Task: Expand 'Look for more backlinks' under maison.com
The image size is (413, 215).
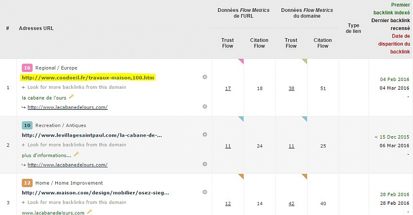Action: (x=74, y=202)
